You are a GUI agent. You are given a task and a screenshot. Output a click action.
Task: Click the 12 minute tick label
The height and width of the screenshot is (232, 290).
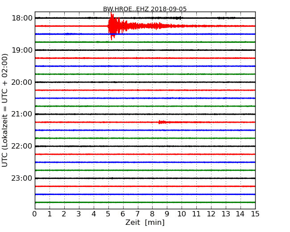211,214
